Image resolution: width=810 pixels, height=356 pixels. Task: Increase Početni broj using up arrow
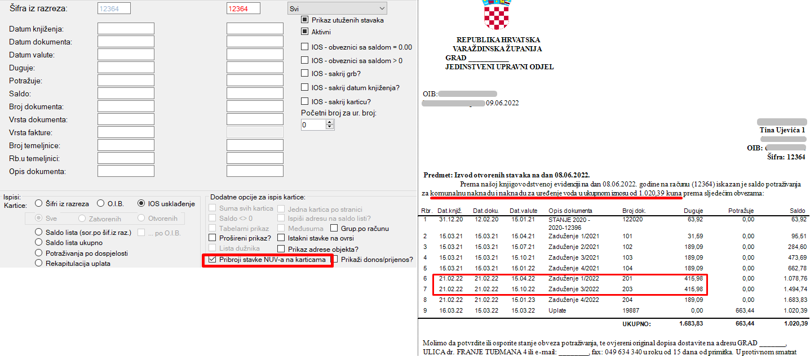330,122
